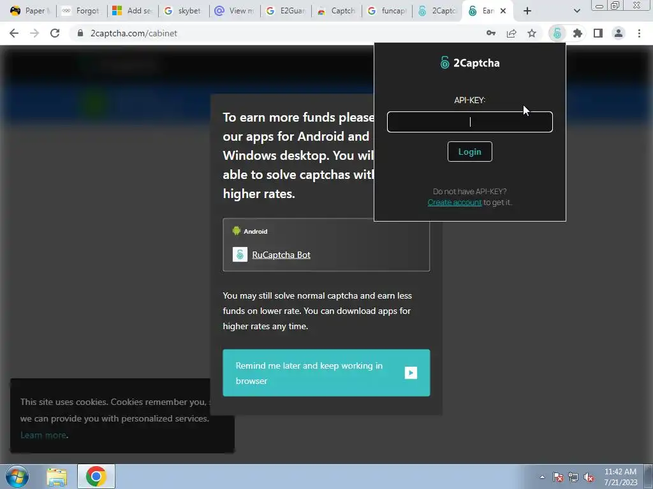This screenshot has width=653, height=489.
Task: Click the browser back arrow
Action: 14,33
